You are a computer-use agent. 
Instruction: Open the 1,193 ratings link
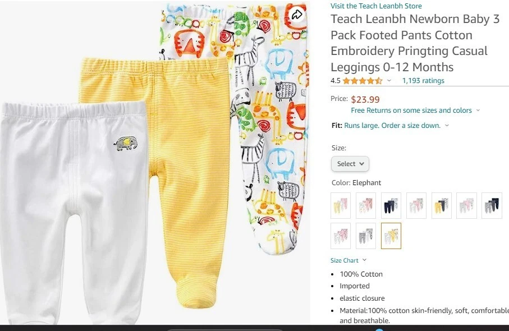[423, 80]
